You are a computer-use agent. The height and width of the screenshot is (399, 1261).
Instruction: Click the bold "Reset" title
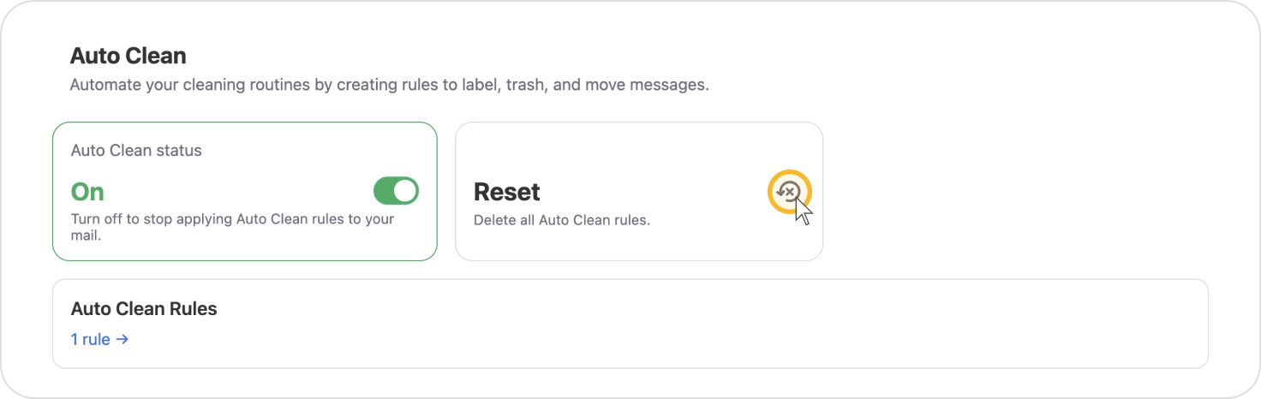coord(507,192)
